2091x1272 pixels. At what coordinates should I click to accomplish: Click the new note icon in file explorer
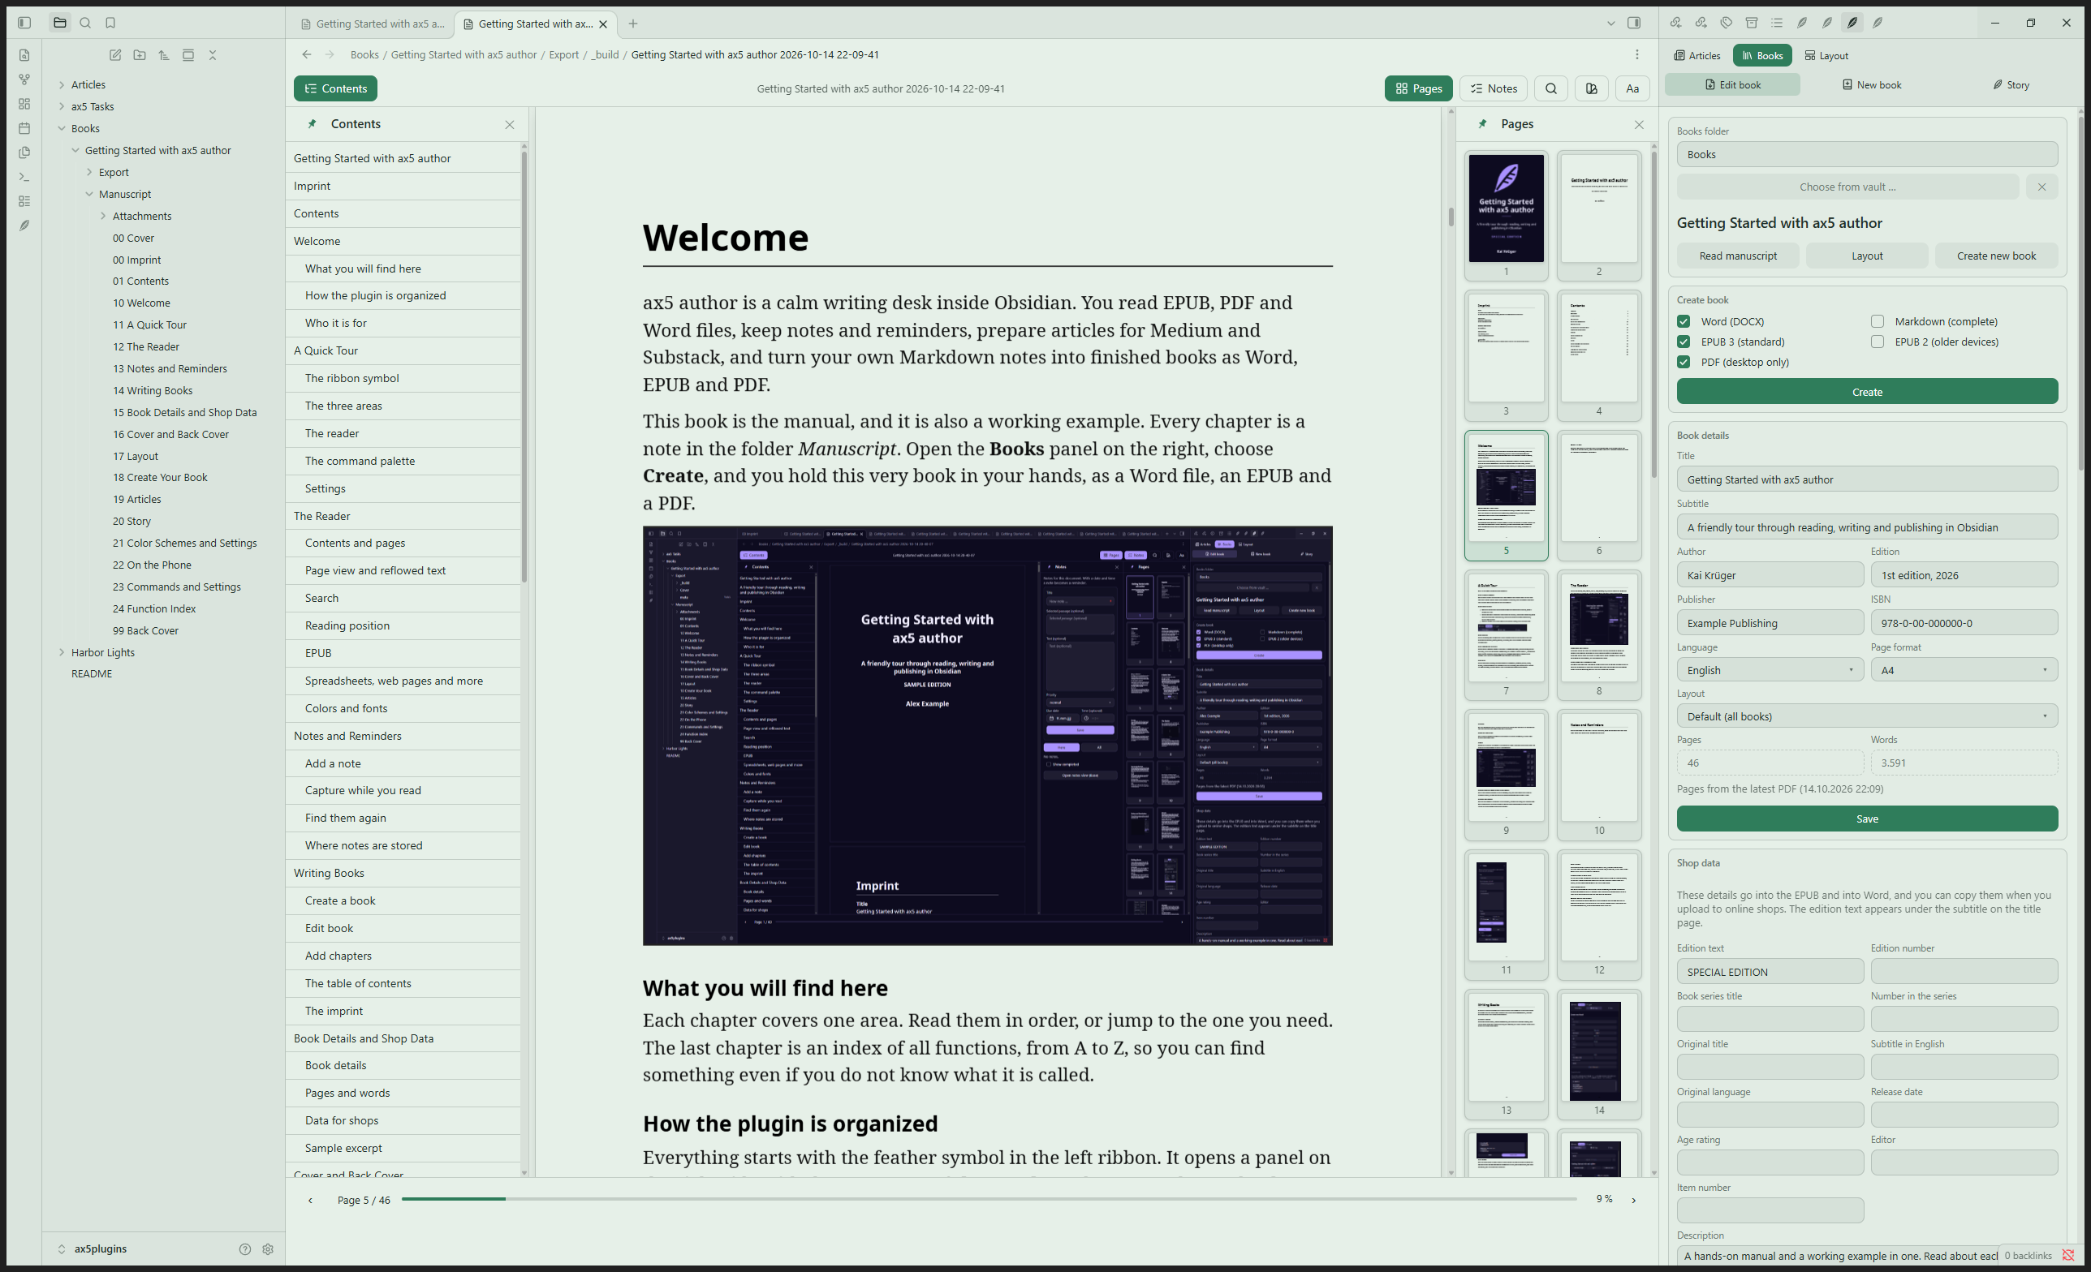coord(115,55)
